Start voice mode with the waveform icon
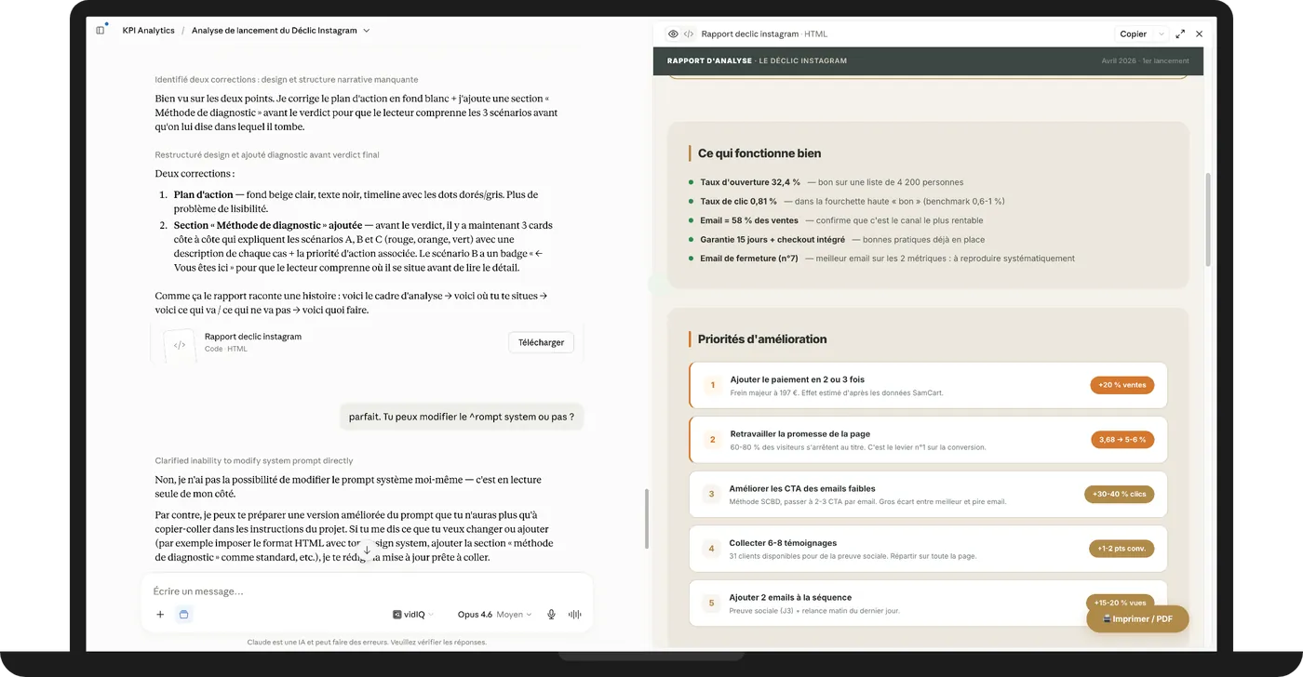This screenshot has width=1303, height=677. click(575, 615)
